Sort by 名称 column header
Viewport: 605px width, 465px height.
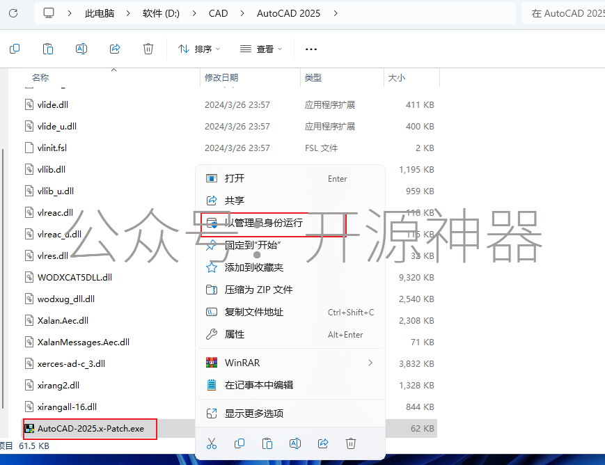tap(40, 77)
